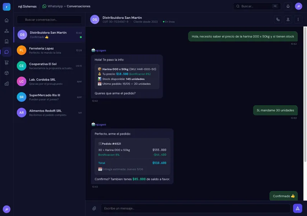Click the 'Confirmado' sent message bubble

click(284, 196)
